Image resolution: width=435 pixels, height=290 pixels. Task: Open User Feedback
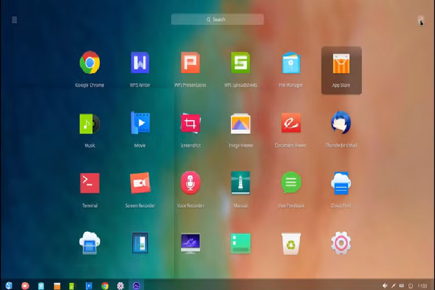291,183
